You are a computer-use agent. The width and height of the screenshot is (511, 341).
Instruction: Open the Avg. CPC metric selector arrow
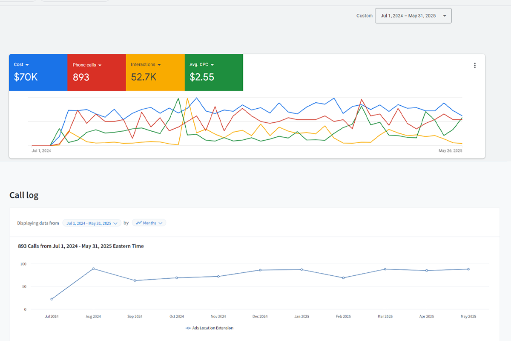tap(213, 64)
